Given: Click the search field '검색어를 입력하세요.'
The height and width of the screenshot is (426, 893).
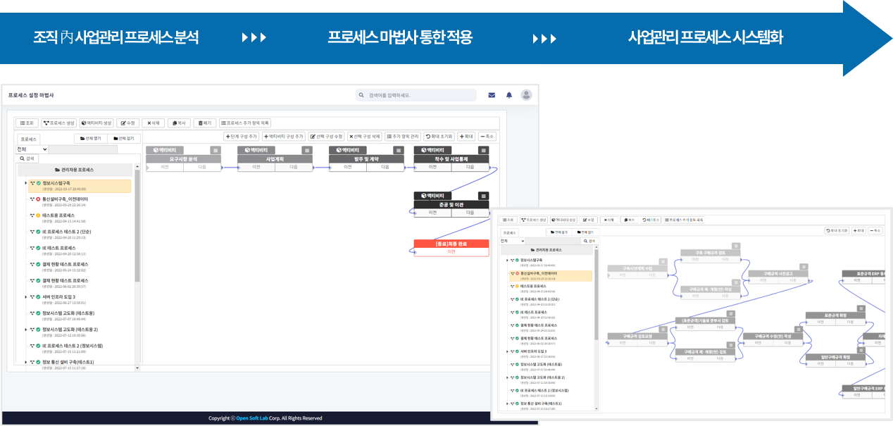Looking at the screenshot, I should pos(416,95).
